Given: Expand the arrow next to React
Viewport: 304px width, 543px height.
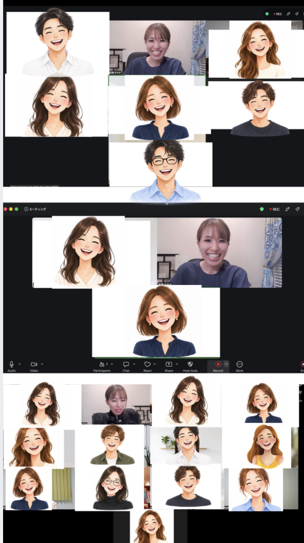Looking at the screenshot, I should coord(154,364).
